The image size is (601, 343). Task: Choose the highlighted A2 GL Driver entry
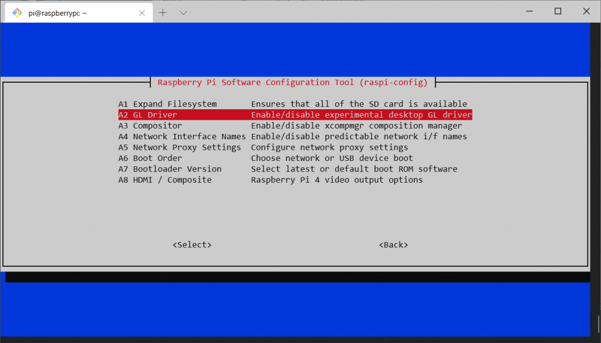tap(295, 115)
